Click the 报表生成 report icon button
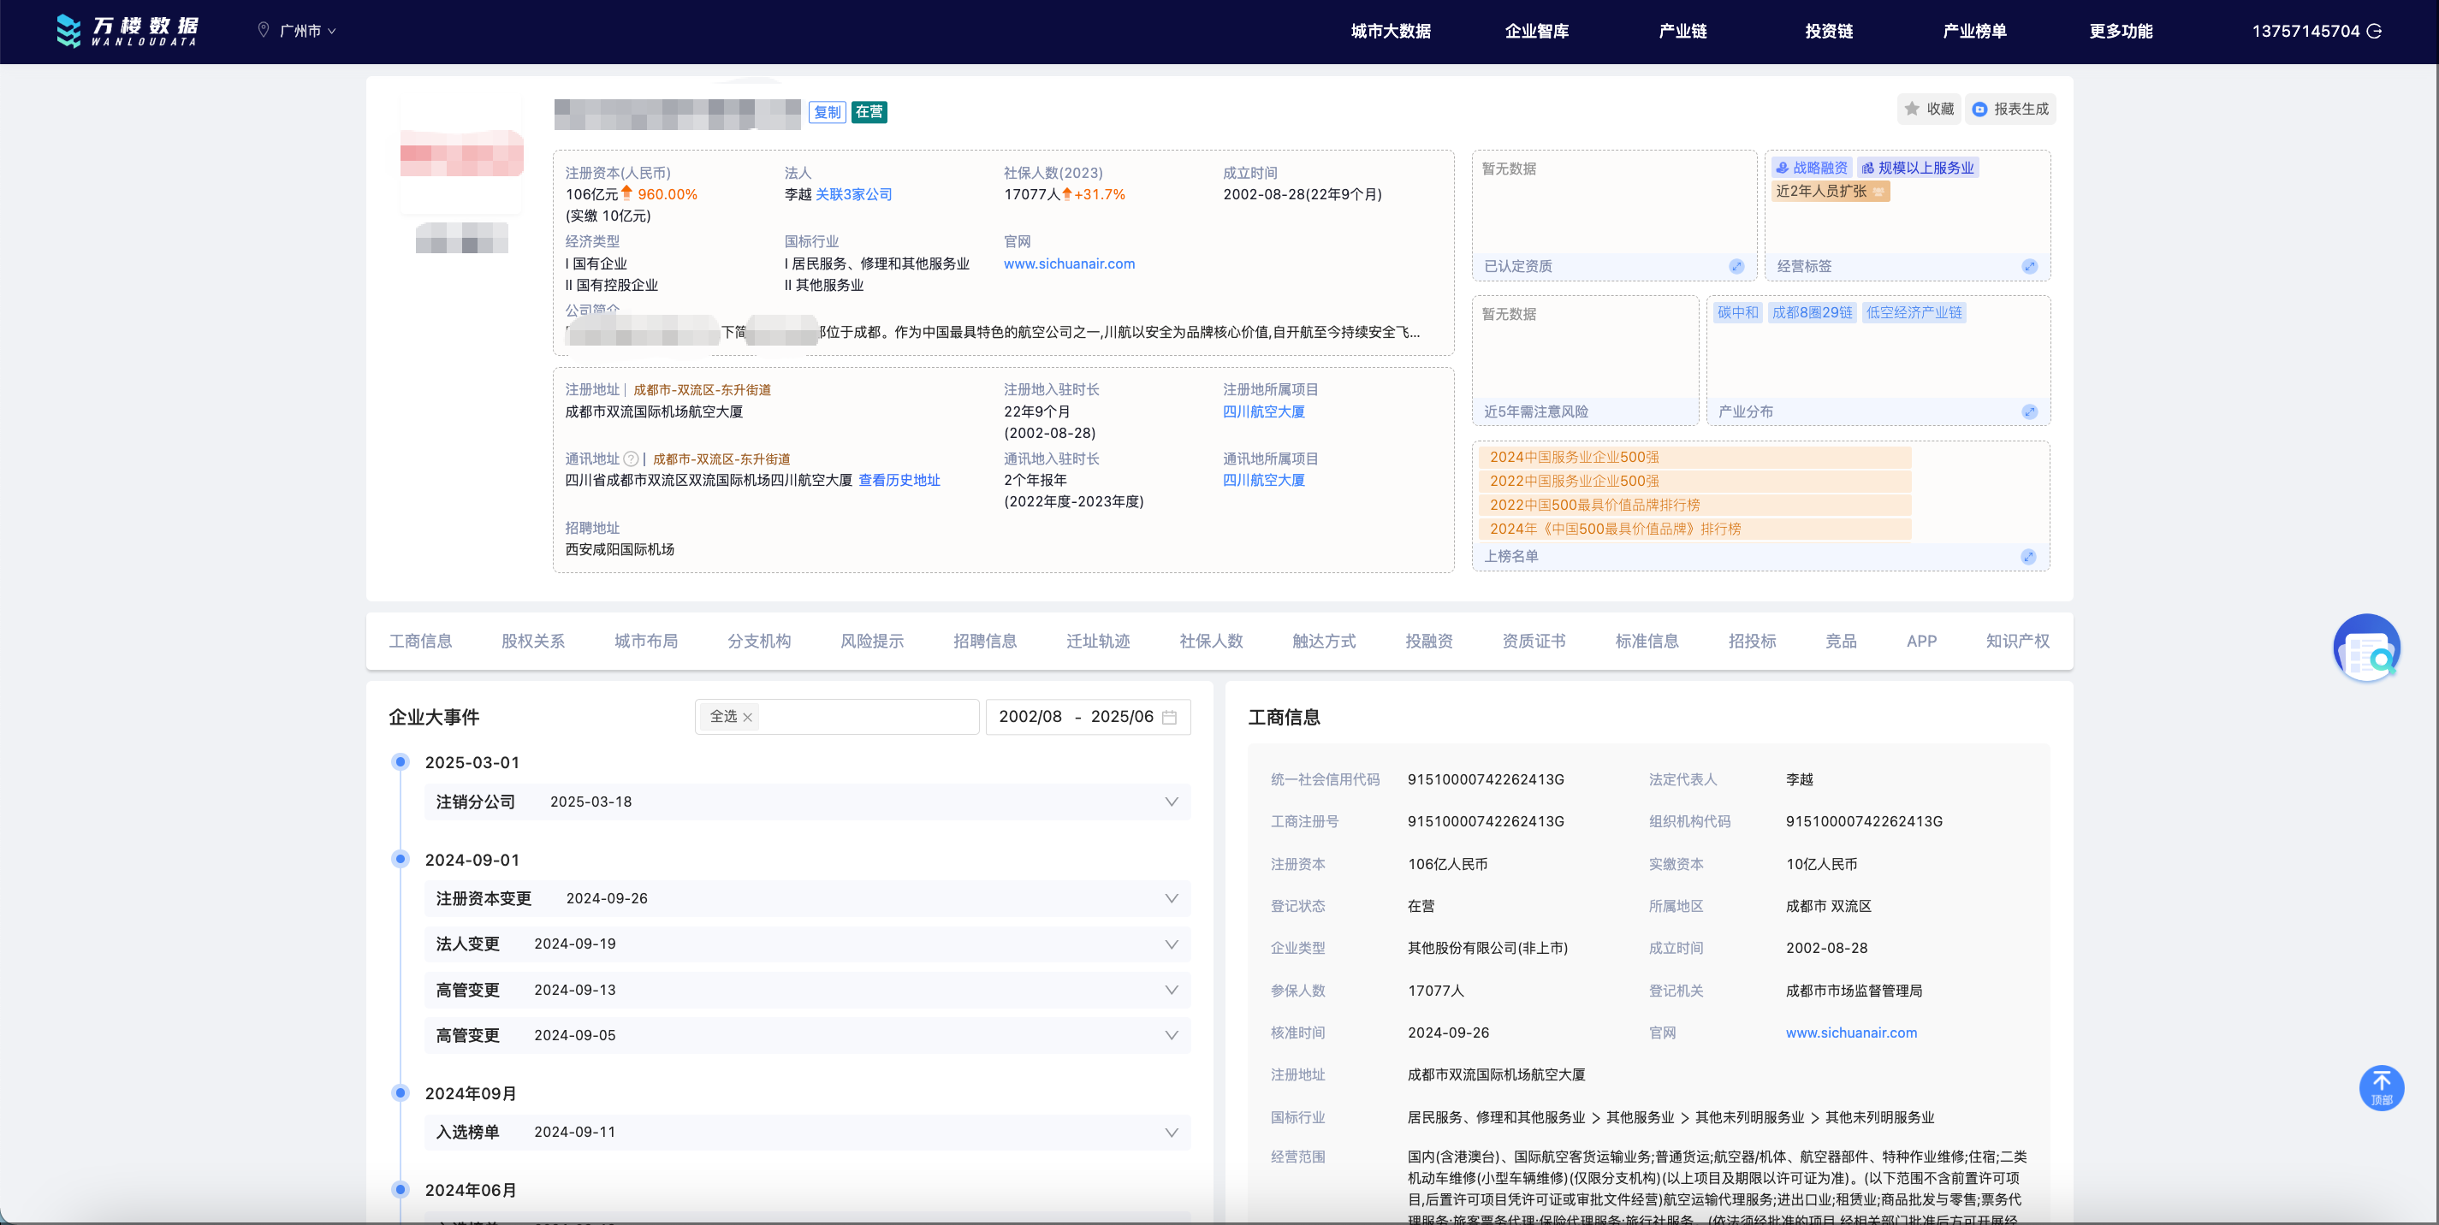 1979,109
